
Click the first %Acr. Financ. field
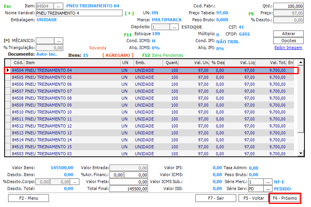[x=116, y=175]
